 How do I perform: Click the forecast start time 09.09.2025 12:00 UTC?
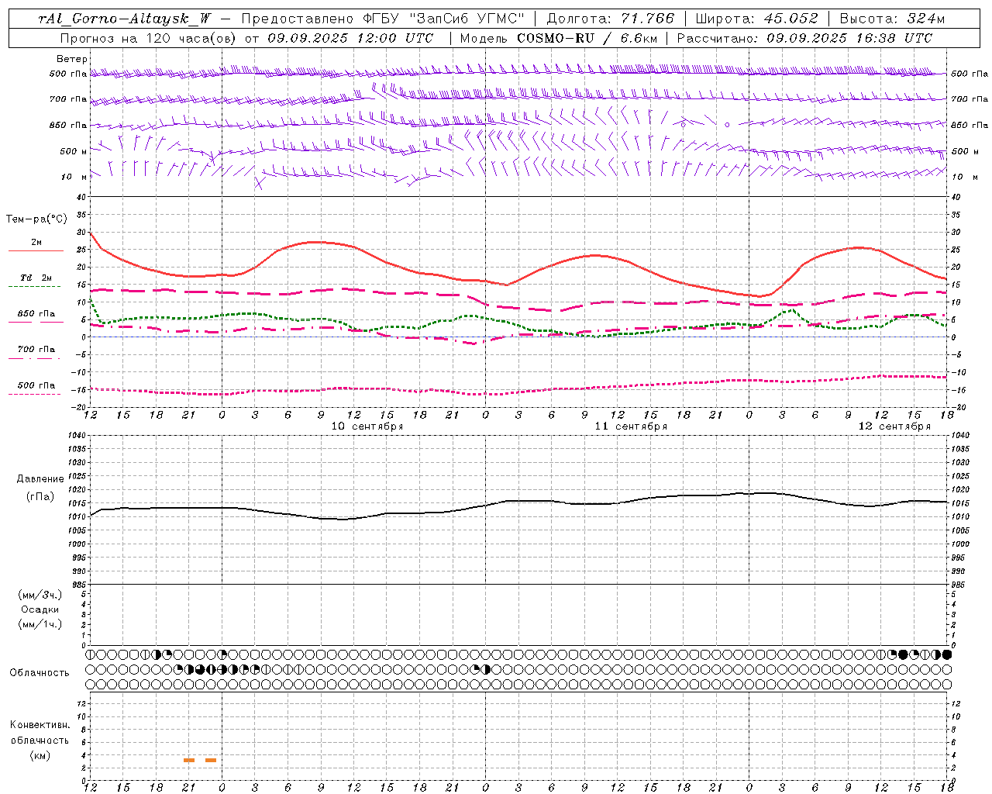pos(350,37)
